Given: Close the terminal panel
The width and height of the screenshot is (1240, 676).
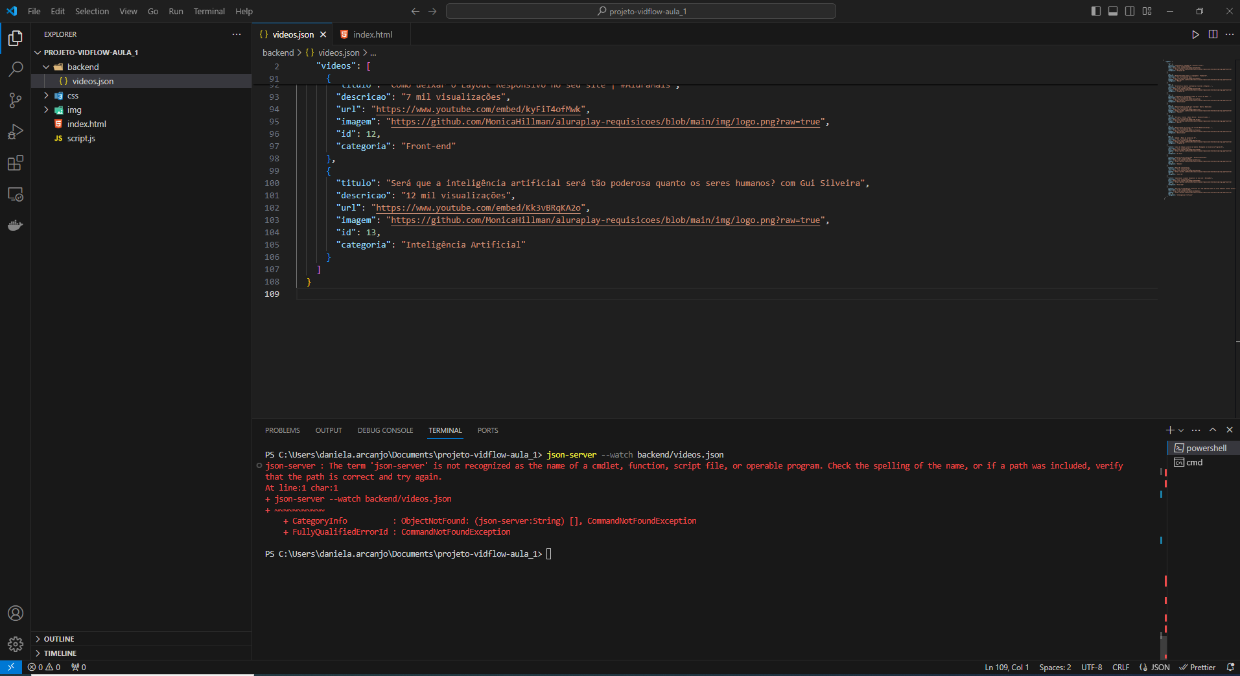Looking at the screenshot, I should coord(1230,430).
